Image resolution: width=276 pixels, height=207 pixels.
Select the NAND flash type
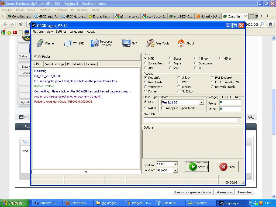145,108
